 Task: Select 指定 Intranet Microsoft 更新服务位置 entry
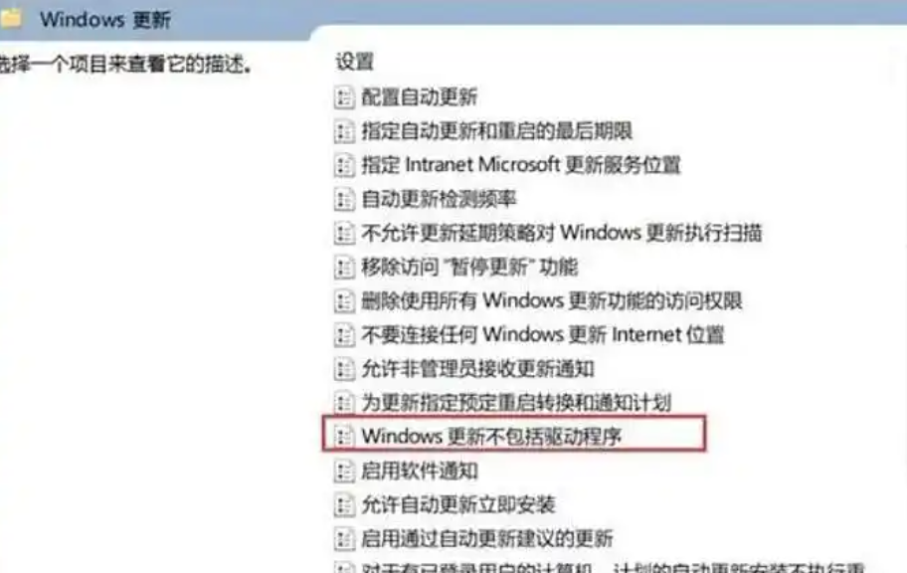click(520, 165)
